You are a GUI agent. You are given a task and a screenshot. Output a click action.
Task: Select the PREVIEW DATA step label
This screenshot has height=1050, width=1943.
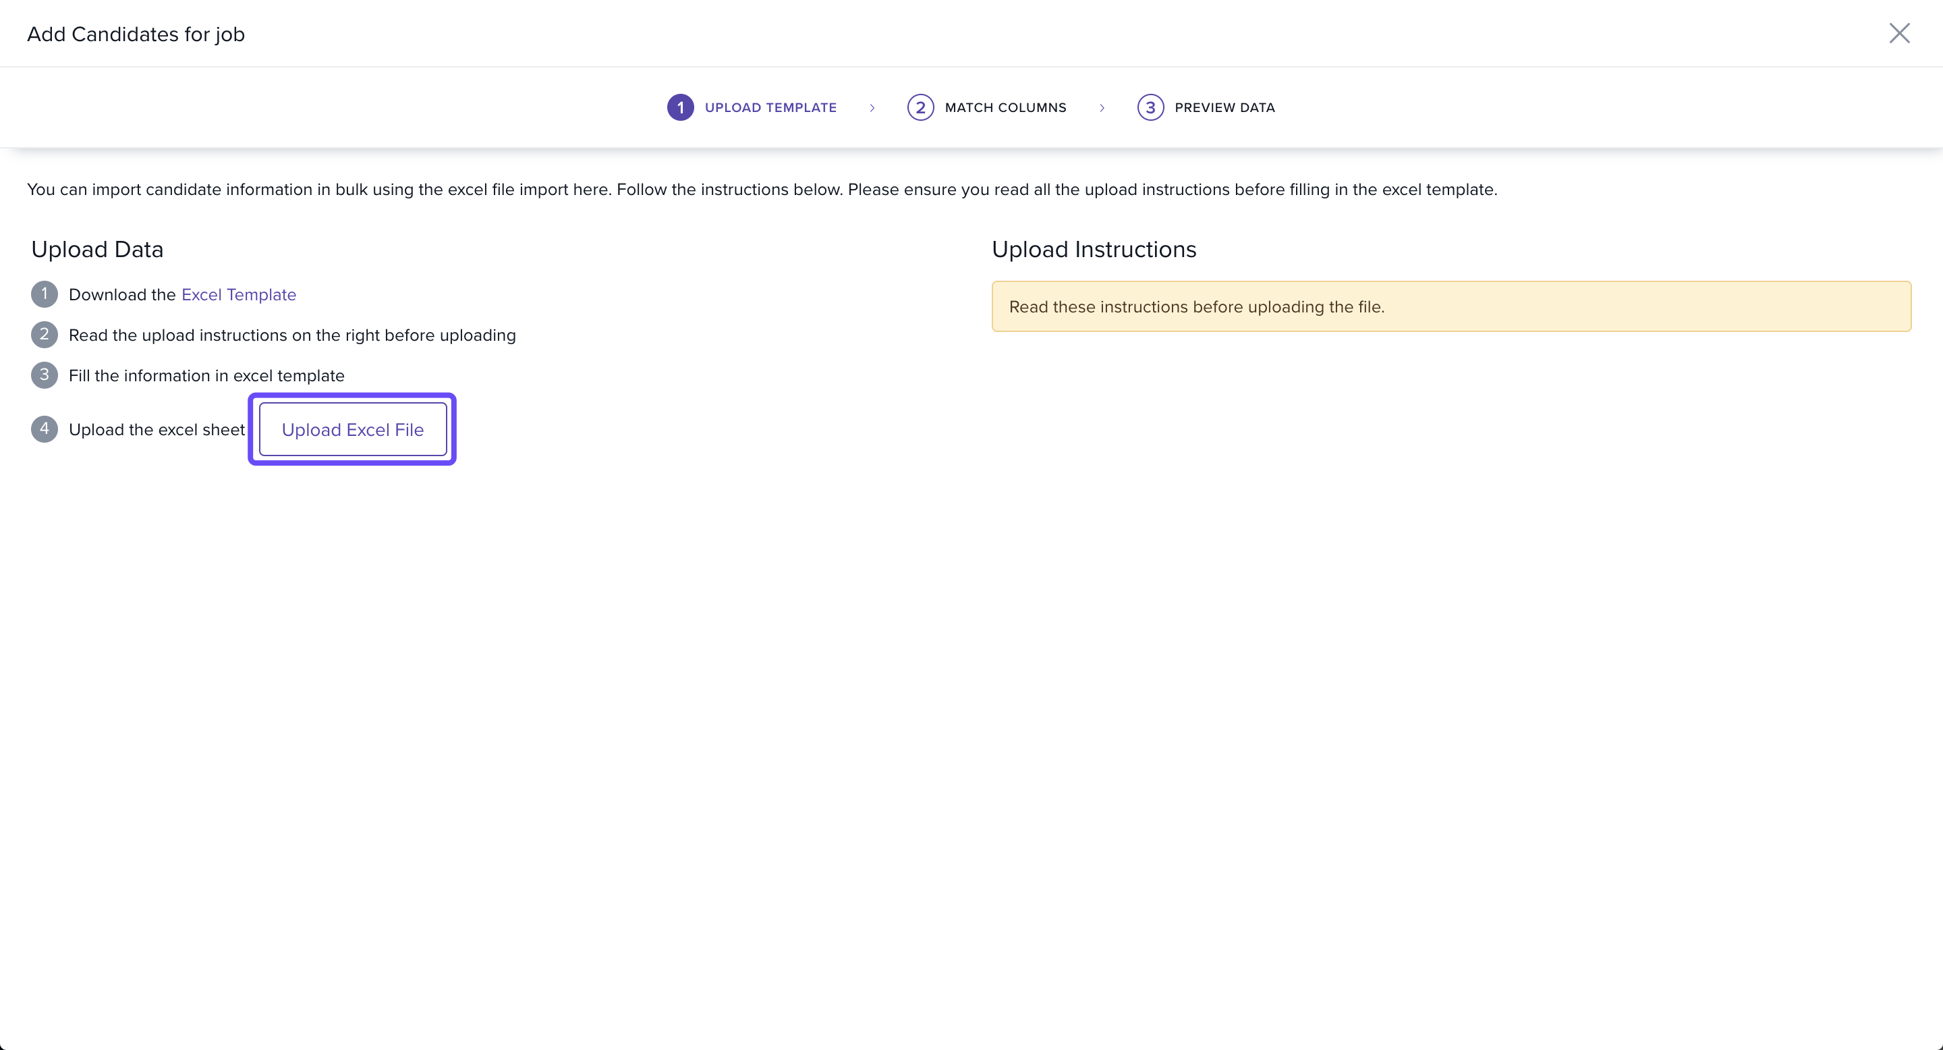[x=1224, y=108]
